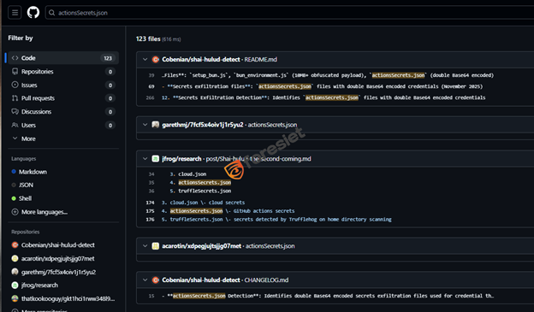This screenshot has width=534, height=312.
Task: Click 'truffleSecrets.json' text on line 36
Action: (x=205, y=191)
